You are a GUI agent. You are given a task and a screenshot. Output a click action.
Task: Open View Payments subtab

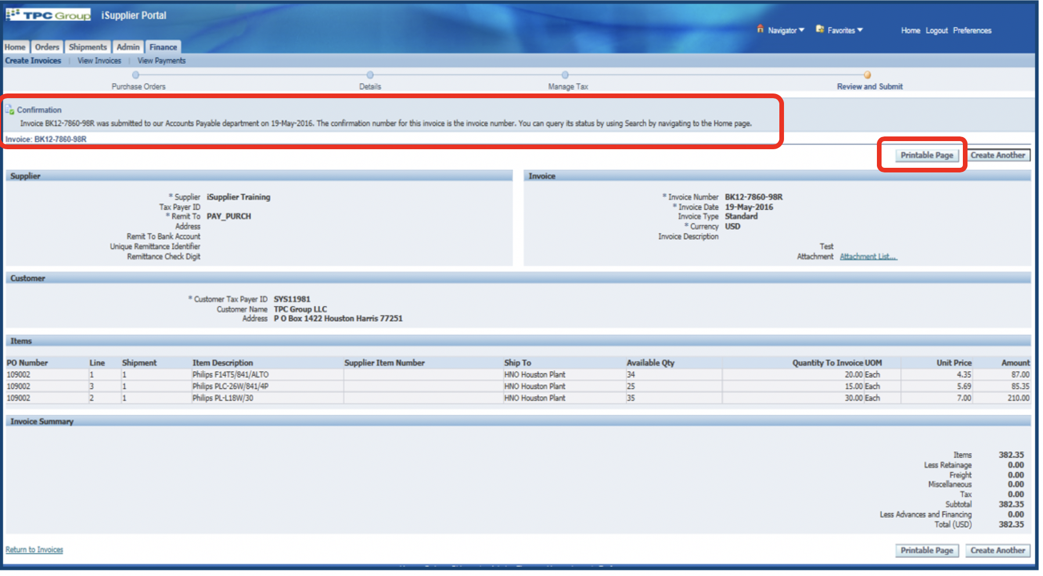tap(161, 60)
